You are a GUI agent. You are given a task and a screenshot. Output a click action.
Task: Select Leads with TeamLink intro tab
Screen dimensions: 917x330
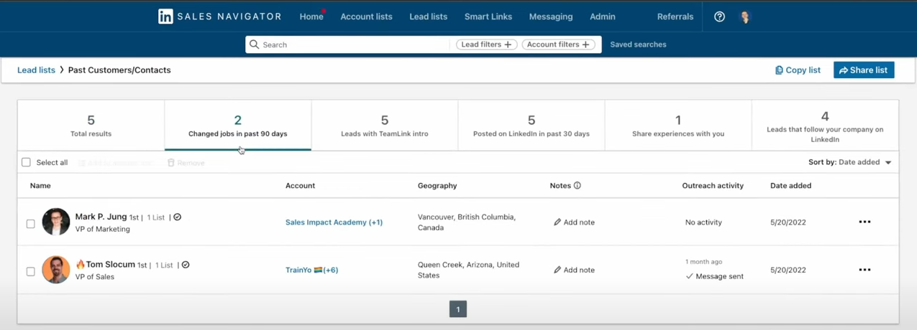pyautogui.click(x=385, y=126)
